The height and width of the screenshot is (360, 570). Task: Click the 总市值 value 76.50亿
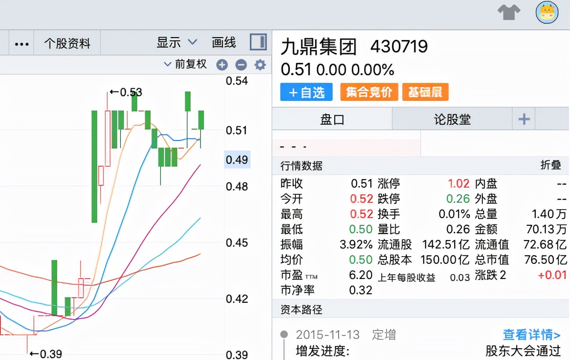[545, 260]
